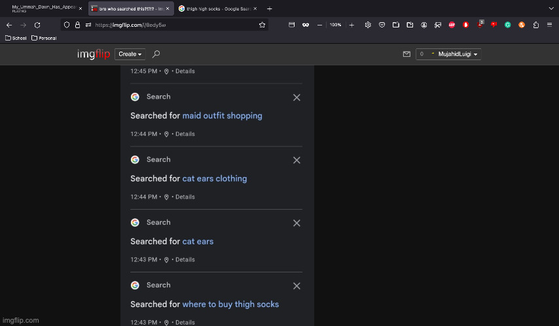This screenshot has width=559, height=326.
Task: Reload the current imgflip page
Action: pyautogui.click(x=37, y=25)
